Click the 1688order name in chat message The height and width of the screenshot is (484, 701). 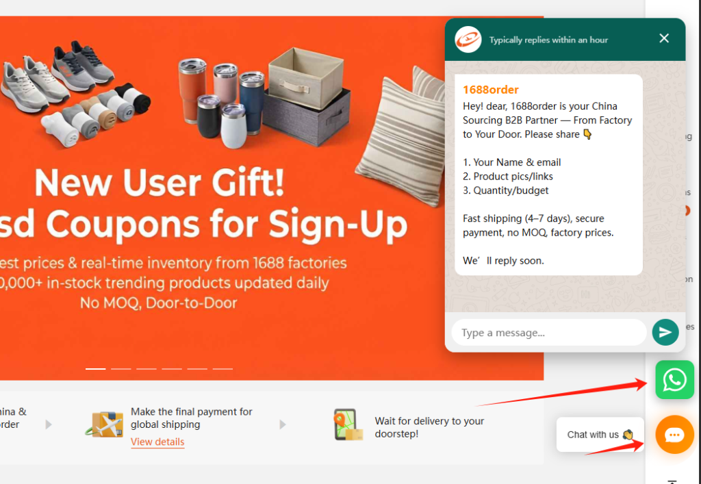point(490,90)
